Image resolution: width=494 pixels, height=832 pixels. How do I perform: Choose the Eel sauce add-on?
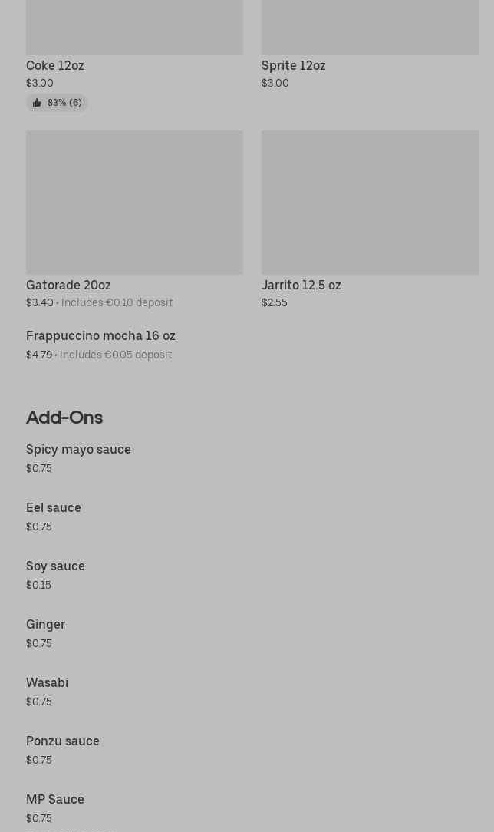pos(54,508)
